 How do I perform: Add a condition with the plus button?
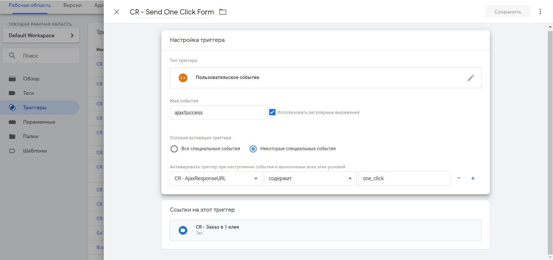pos(473,178)
